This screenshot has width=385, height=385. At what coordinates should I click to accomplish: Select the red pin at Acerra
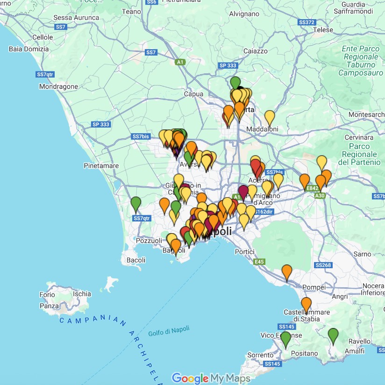pos(256,166)
